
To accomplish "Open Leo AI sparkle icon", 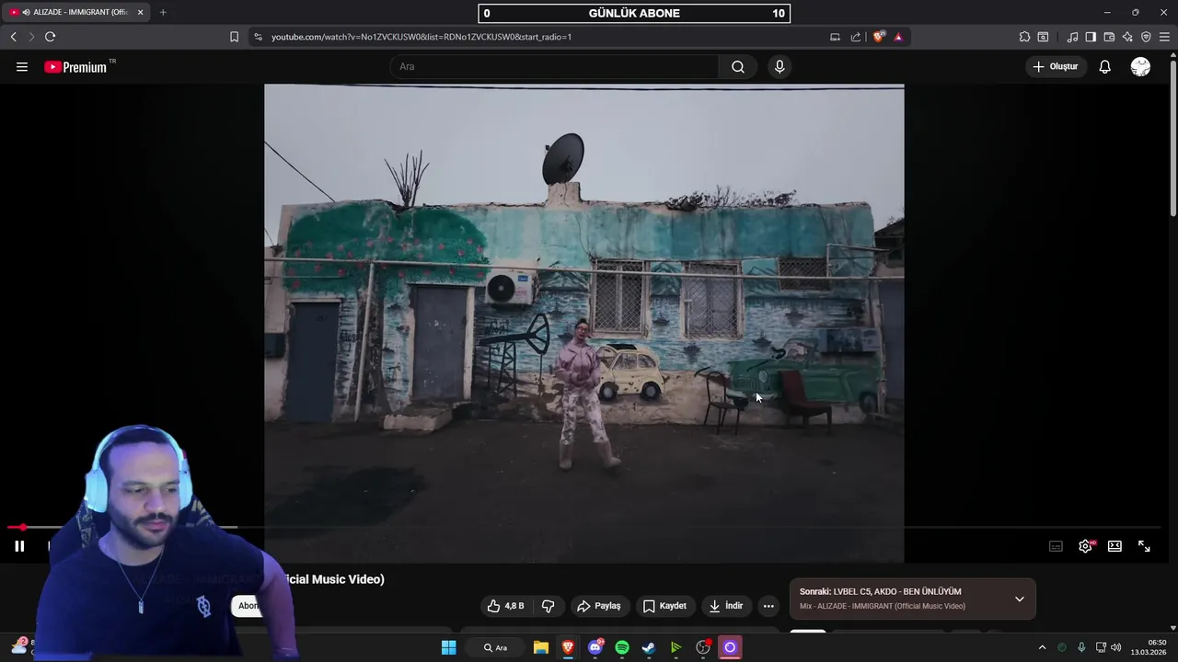I will [1127, 37].
